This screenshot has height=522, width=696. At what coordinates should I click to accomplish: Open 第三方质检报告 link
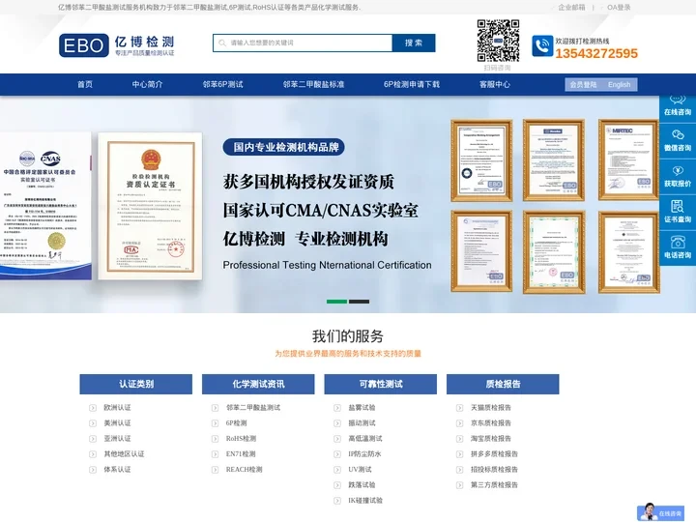coord(494,485)
